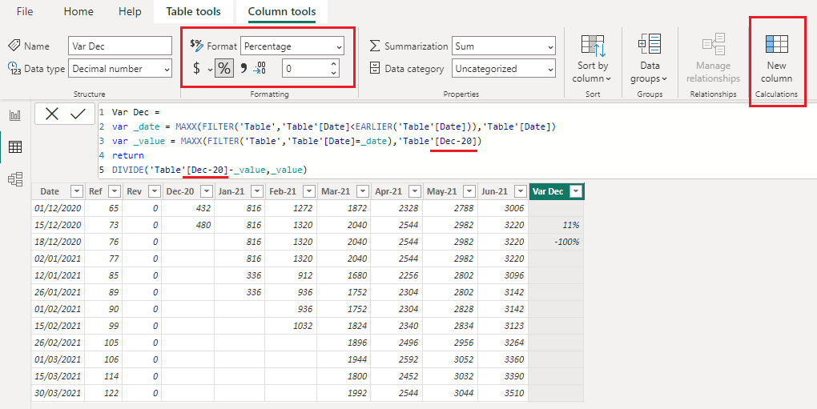
Task: Open the Feb-21 column filter arrow
Action: (x=309, y=191)
